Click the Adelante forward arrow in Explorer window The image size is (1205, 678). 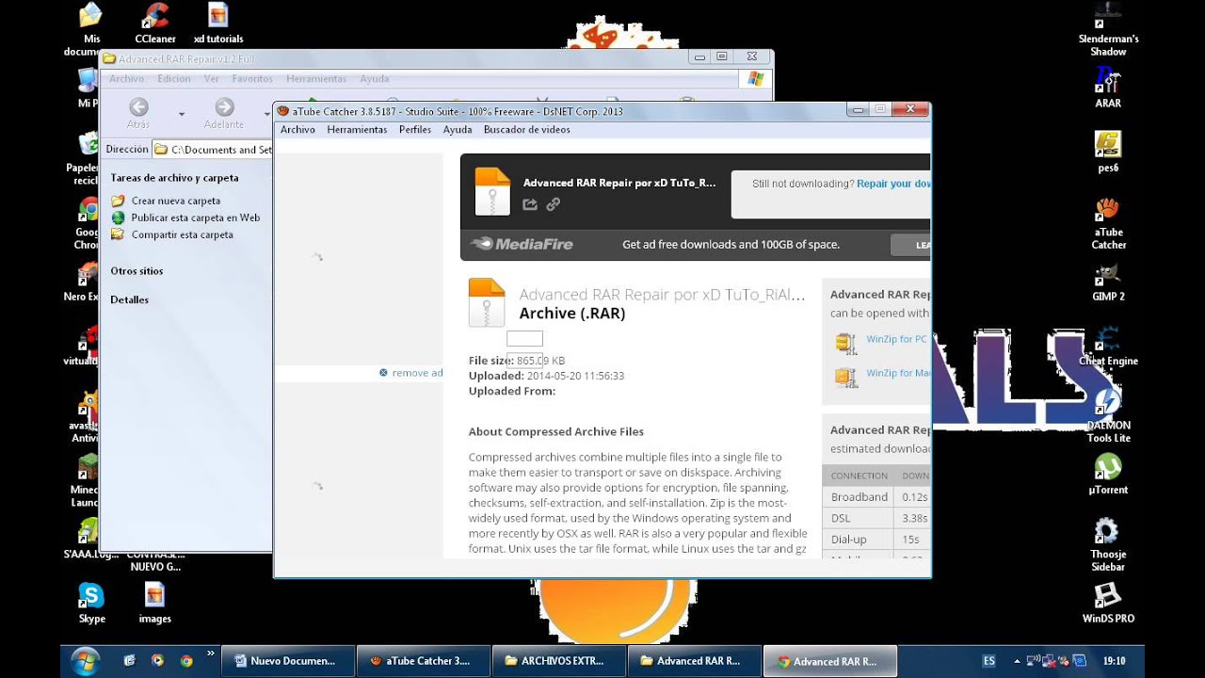click(224, 107)
